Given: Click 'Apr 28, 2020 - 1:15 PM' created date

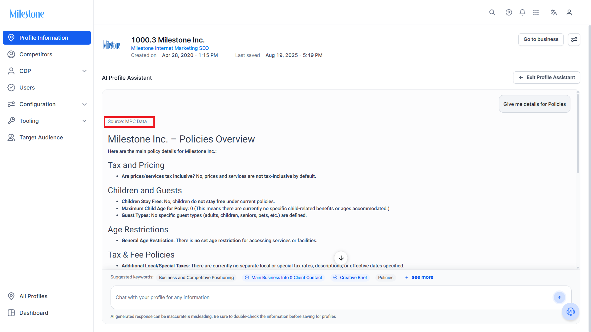Looking at the screenshot, I should coord(190,55).
